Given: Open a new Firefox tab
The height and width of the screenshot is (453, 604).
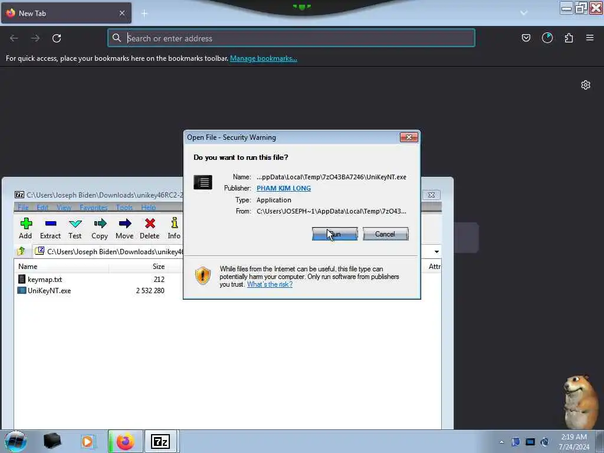Looking at the screenshot, I should pos(145,14).
